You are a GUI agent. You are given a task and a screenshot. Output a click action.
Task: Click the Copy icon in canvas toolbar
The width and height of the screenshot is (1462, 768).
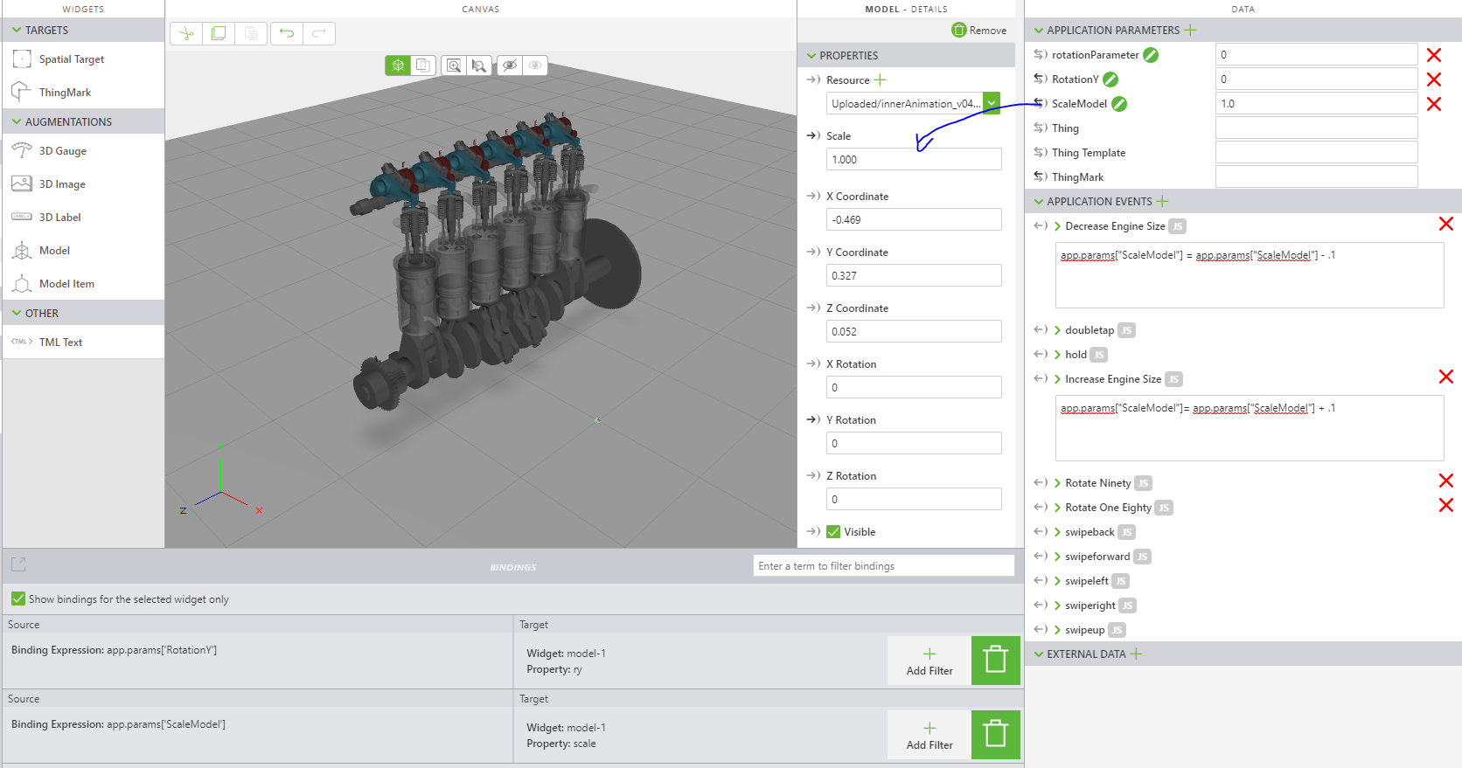pos(219,33)
